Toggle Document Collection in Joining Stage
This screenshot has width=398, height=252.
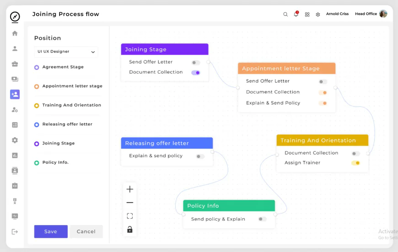(x=196, y=72)
